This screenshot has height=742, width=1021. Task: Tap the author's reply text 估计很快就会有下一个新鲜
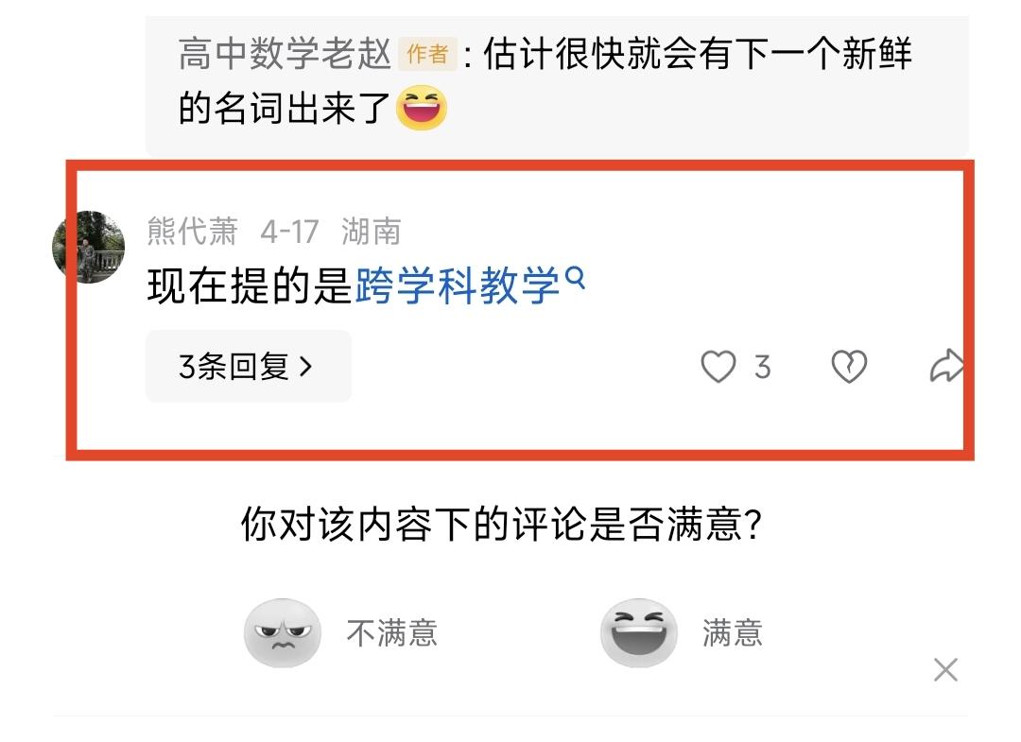pos(698,53)
